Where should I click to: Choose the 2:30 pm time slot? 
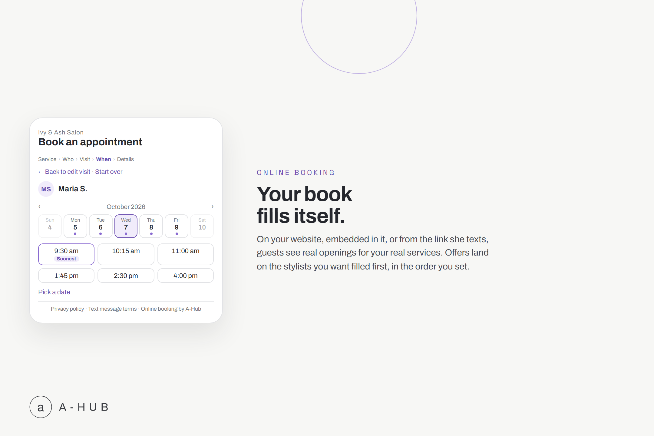tap(126, 276)
